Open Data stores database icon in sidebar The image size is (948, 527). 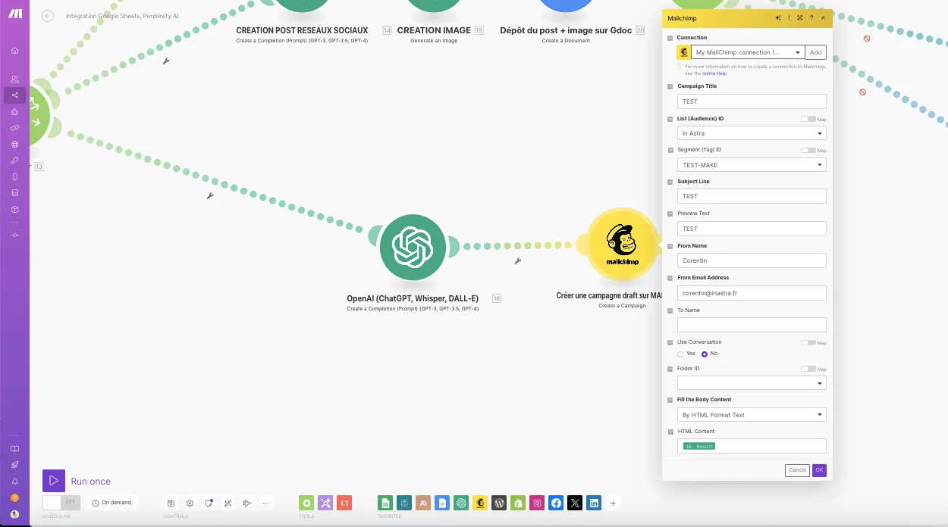(14, 193)
